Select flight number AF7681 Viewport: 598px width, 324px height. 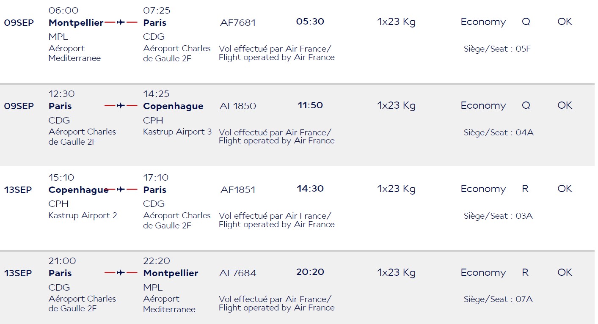point(238,23)
